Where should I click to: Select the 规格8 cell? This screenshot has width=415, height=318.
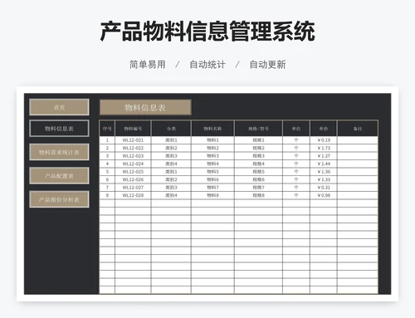(x=258, y=195)
